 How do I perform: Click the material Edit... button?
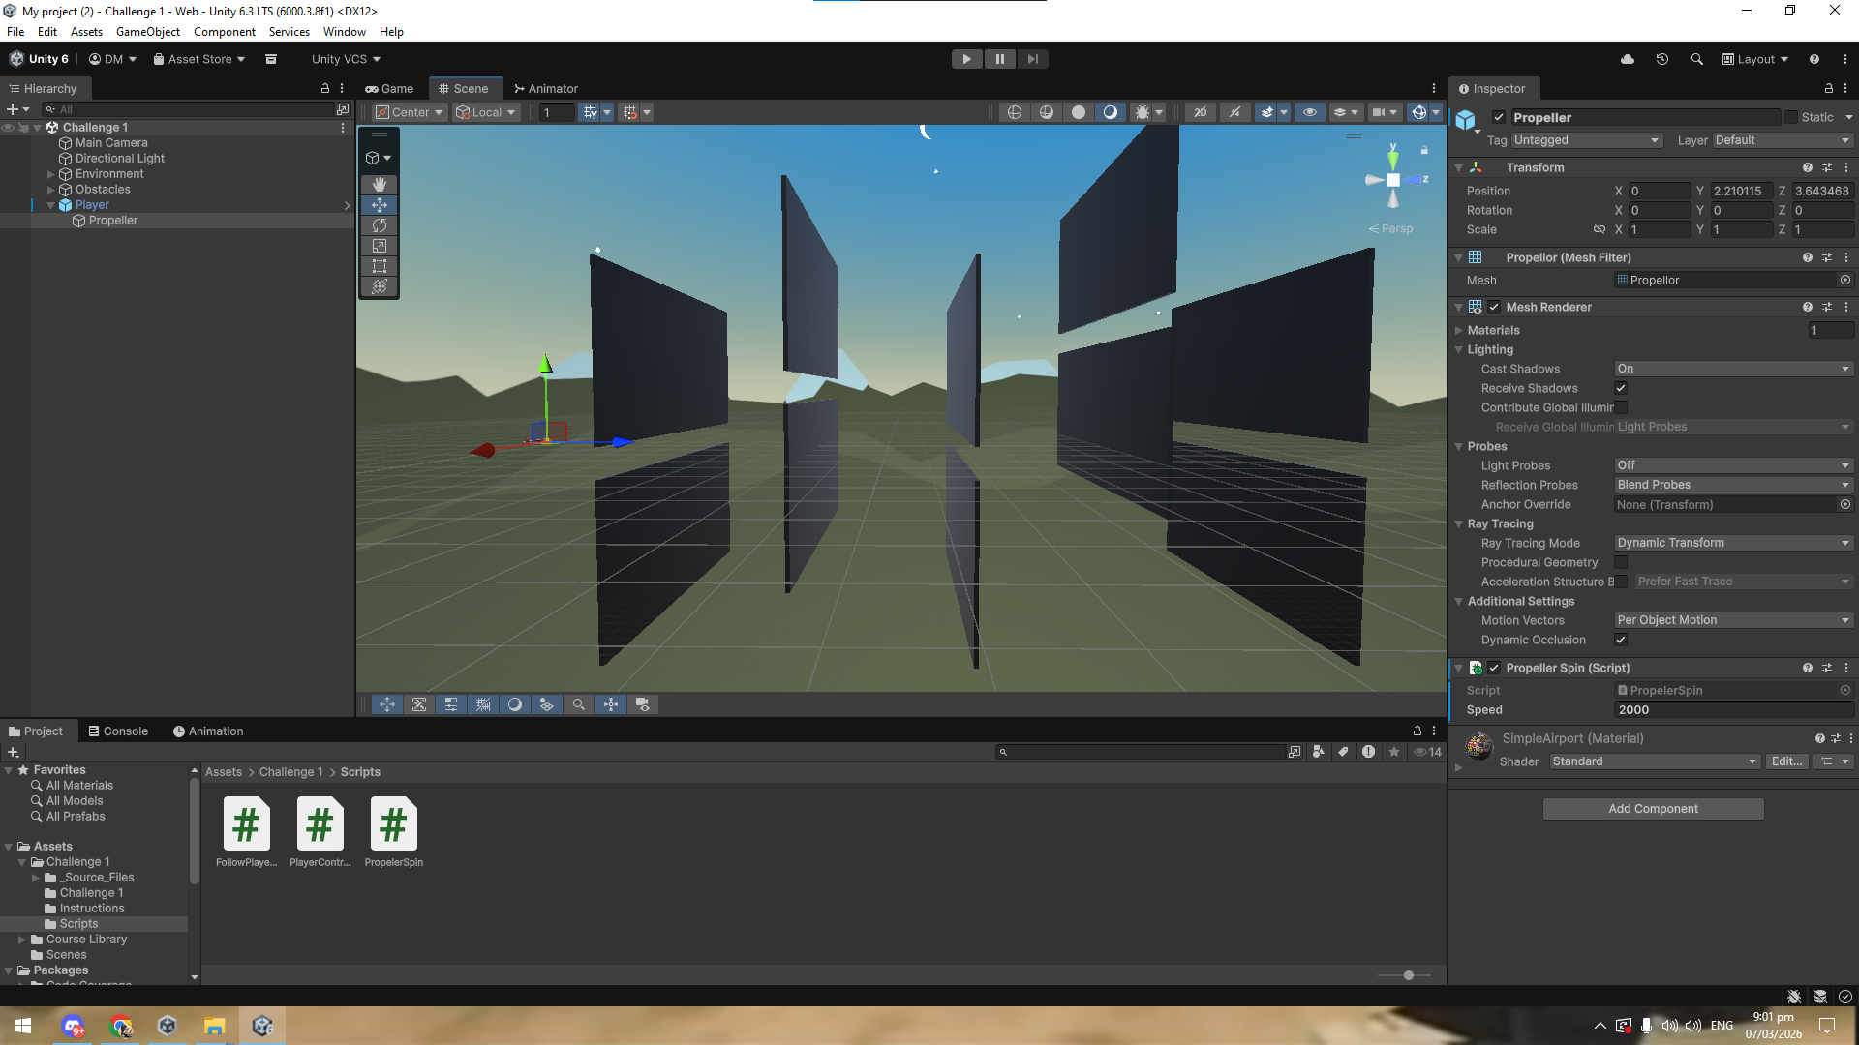[1786, 761]
